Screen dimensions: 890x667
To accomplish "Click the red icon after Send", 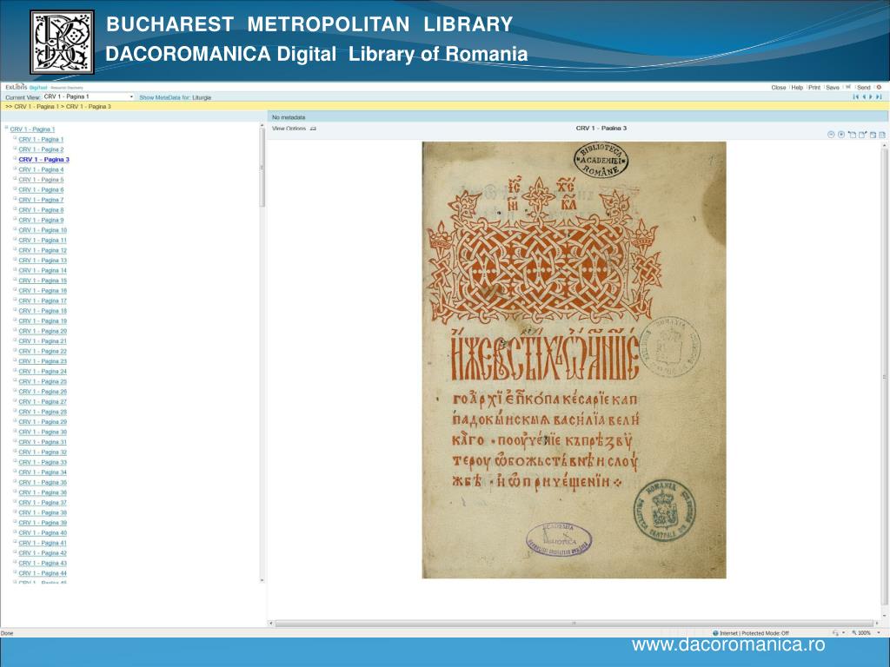I will [x=879, y=88].
